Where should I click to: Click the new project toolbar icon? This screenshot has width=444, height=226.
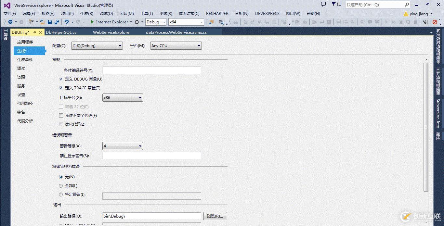(x=31, y=22)
